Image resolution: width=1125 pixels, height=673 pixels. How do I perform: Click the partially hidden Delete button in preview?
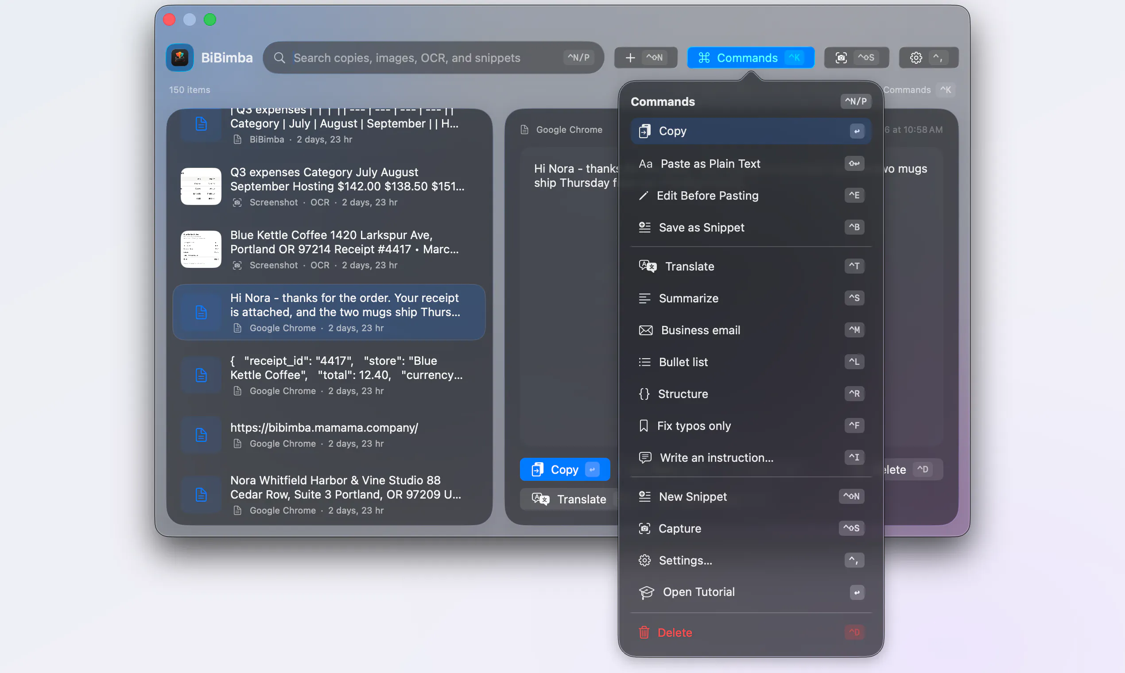click(913, 469)
